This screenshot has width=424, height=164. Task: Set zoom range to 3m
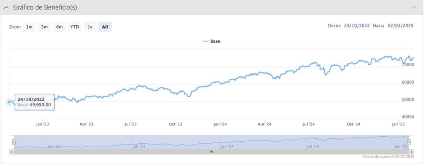click(x=44, y=27)
